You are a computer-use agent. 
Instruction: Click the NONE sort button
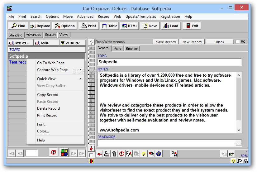[x=46, y=43]
